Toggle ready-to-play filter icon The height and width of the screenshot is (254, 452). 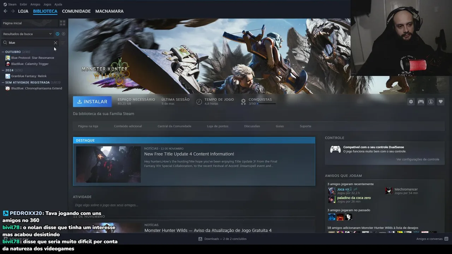tap(64, 34)
